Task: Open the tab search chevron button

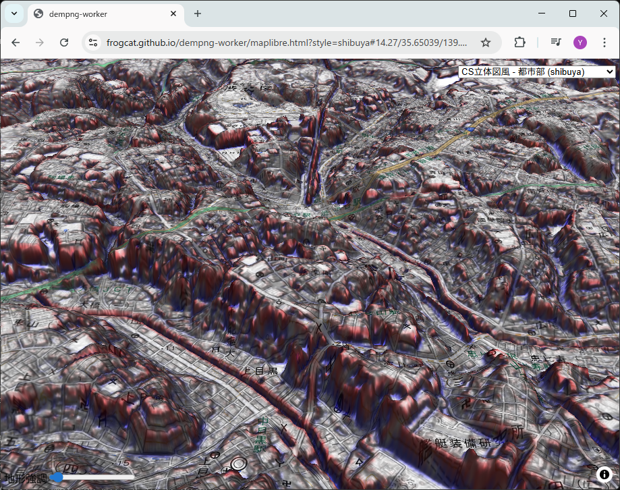Action: coord(14,14)
